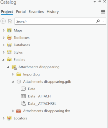This screenshot has height=128, width=108.
Task: Open the Favorites tab
Action: coord(36,12)
